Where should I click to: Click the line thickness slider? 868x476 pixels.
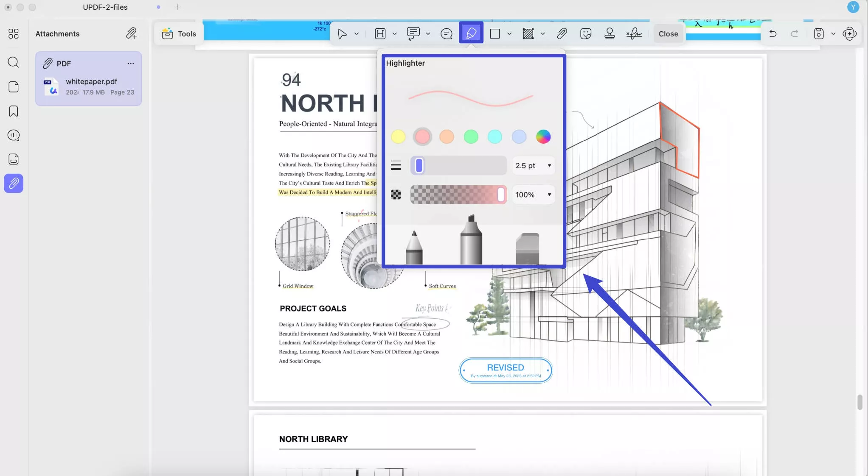point(458,165)
